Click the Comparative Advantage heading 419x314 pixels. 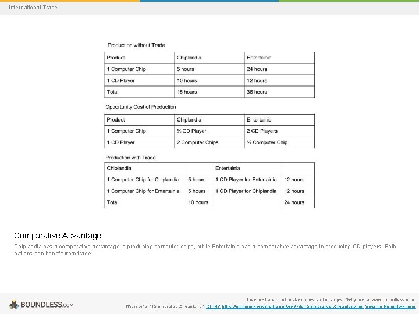(x=58, y=235)
